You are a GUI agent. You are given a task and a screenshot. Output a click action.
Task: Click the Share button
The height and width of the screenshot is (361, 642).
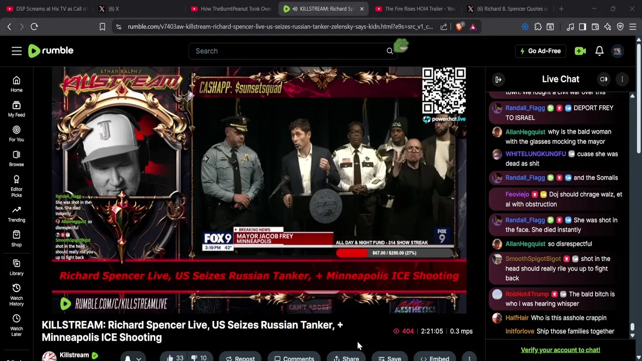[x=347, y=358]
